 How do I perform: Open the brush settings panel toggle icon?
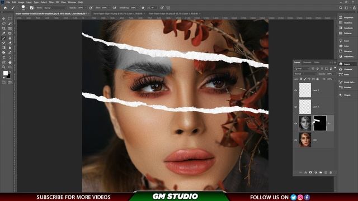coord(32,8)
